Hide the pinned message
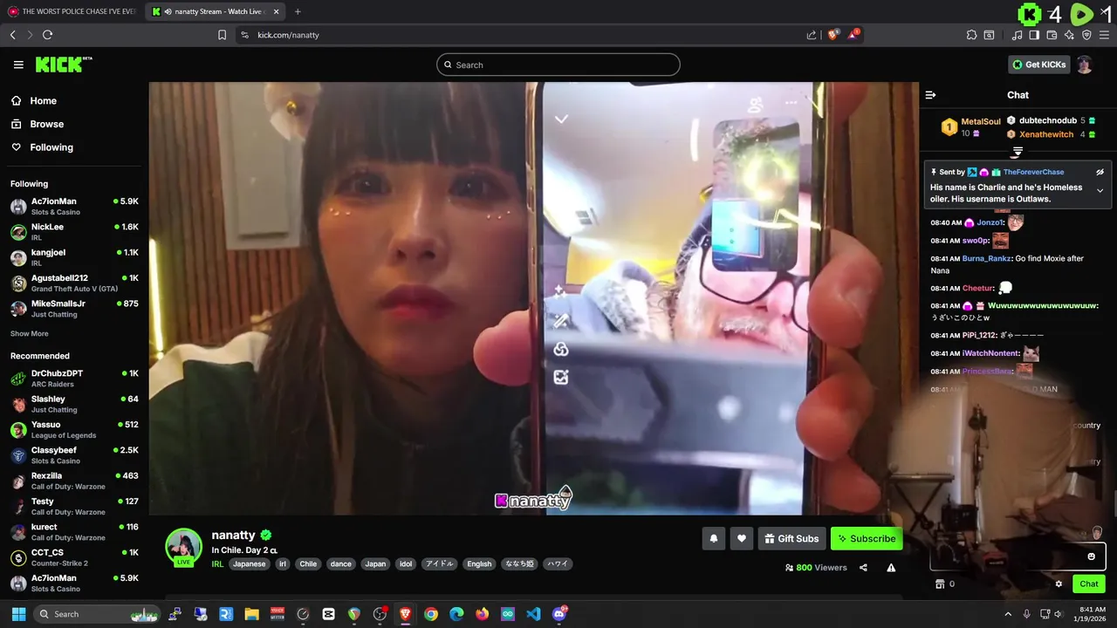Viewport: 1117px width, 628px height. pos(1100,172)
